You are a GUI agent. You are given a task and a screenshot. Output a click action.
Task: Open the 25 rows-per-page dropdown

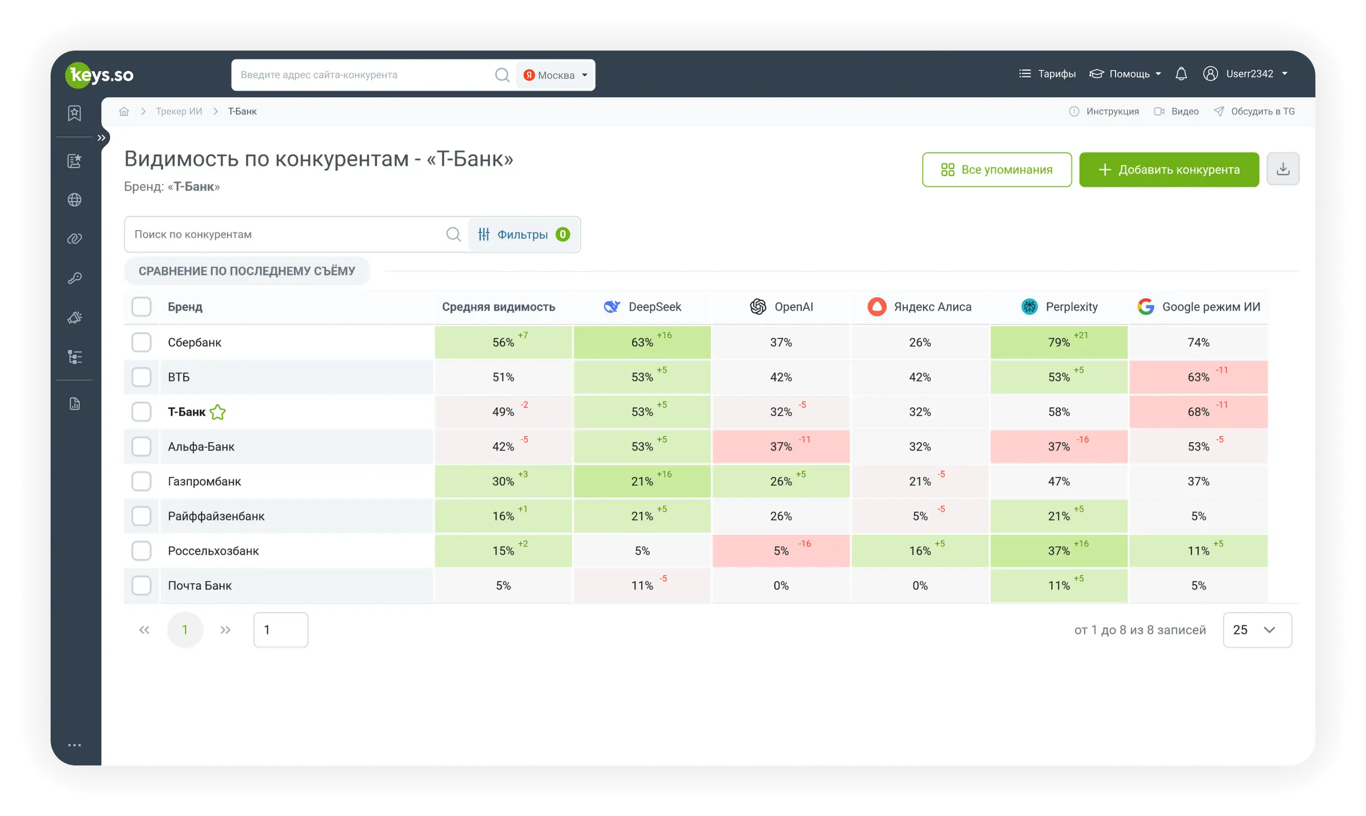[1257, 630]
